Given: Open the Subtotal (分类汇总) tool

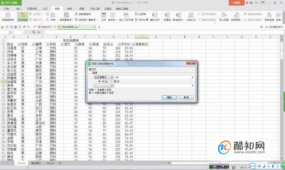Looking at the screenshot, I should (191, 17).
